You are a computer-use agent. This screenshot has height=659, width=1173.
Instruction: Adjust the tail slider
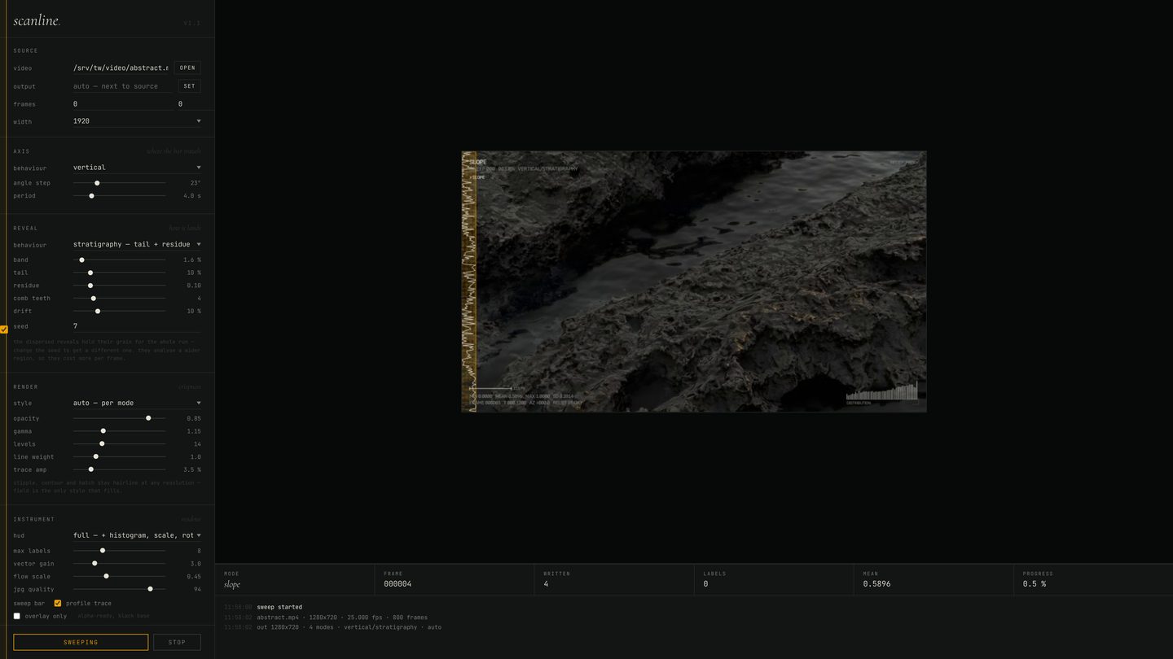119,273
